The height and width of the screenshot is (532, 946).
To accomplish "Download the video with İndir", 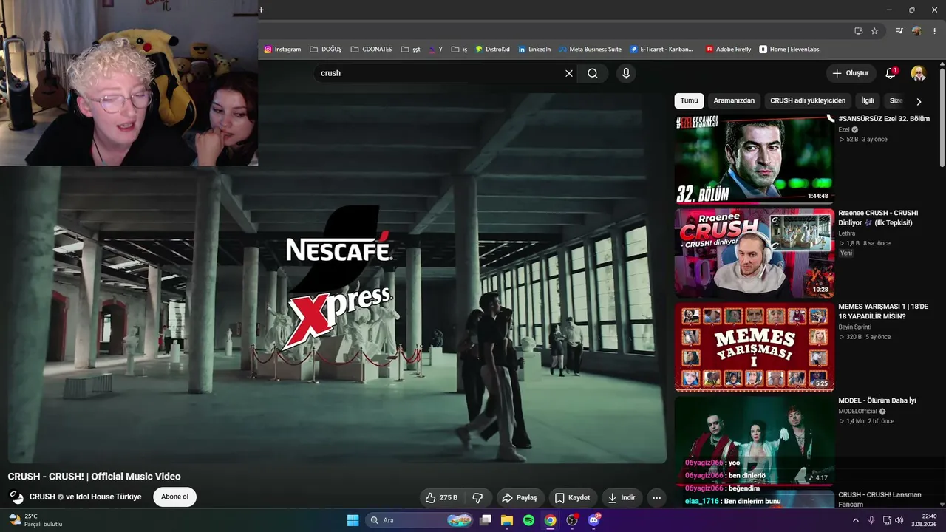I will coord(622,498).
